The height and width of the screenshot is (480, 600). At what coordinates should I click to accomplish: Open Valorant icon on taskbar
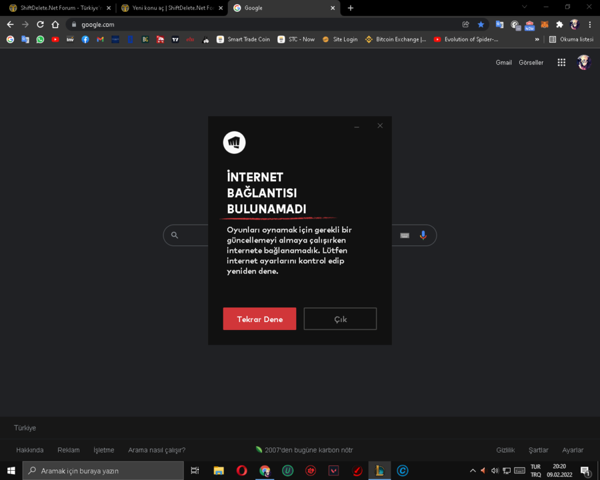pyautogui.click(x=334, y=471)
